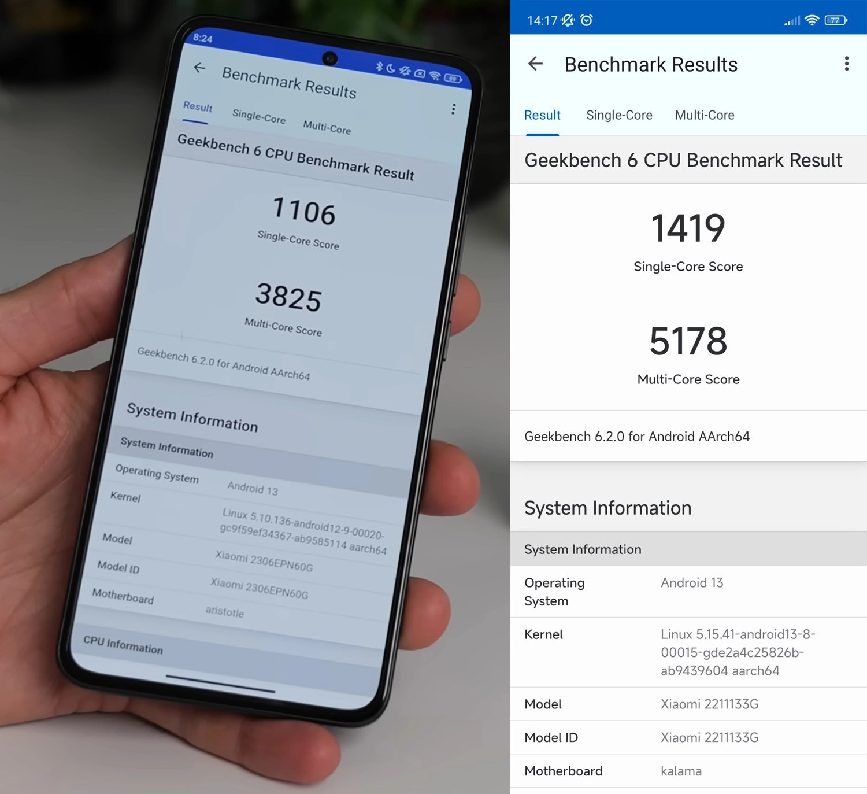Click Geekbench 6 CPU Benchmark Result heading right

683,160
